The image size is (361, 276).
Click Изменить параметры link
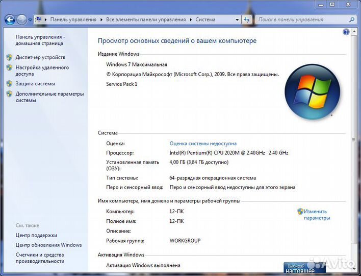(317, 215)
